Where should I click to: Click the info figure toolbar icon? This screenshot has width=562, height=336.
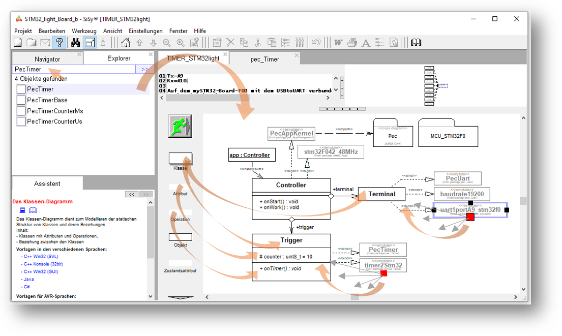(103, 43)
